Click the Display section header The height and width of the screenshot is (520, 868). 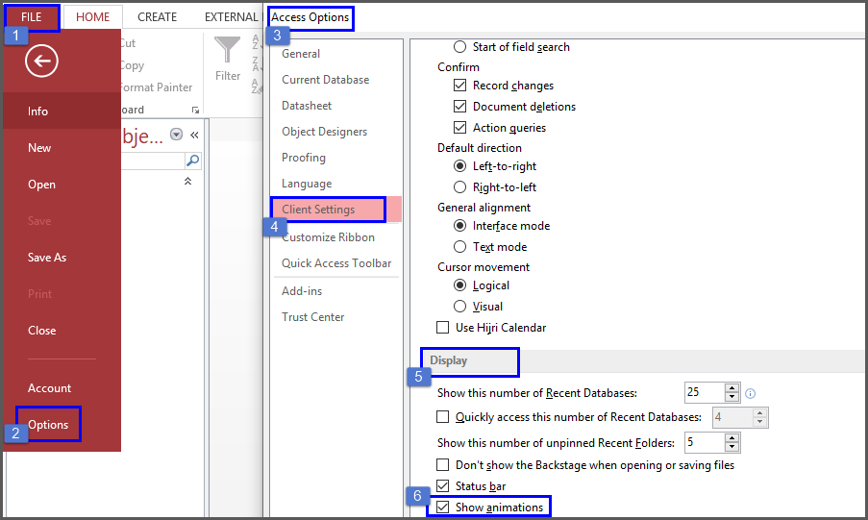[448, 360]
